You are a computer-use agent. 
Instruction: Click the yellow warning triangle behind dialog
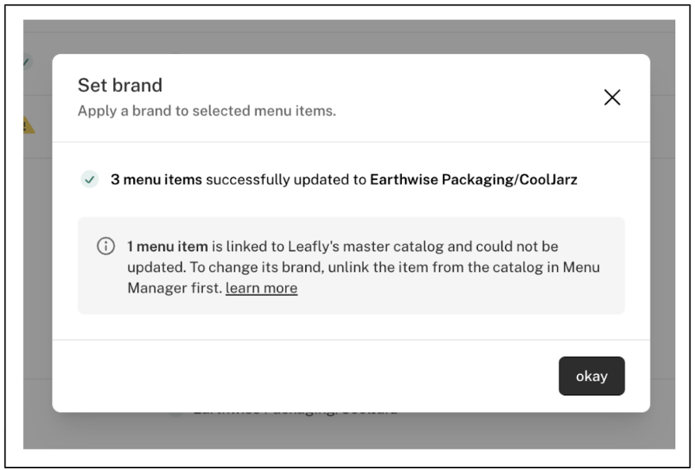tap(29, 125)
